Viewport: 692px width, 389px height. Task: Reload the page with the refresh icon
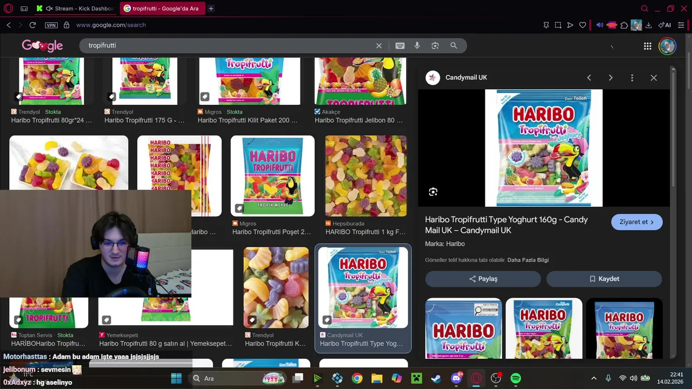tap(32, 25)
